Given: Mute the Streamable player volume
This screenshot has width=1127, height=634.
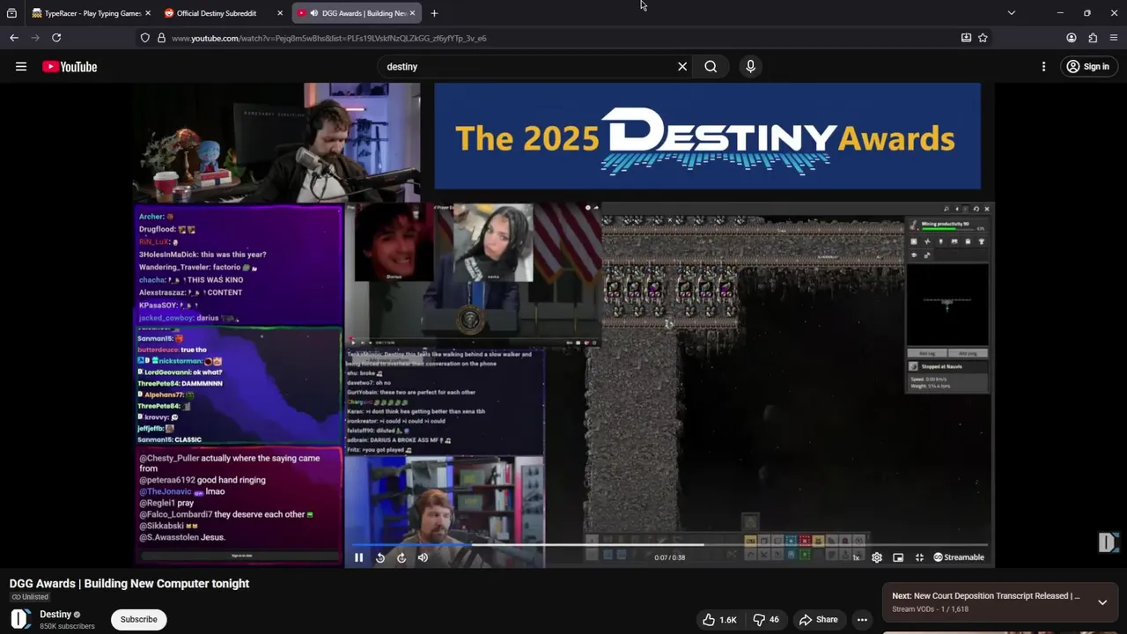Looking at the screenshot, I should tap(423, 557).
